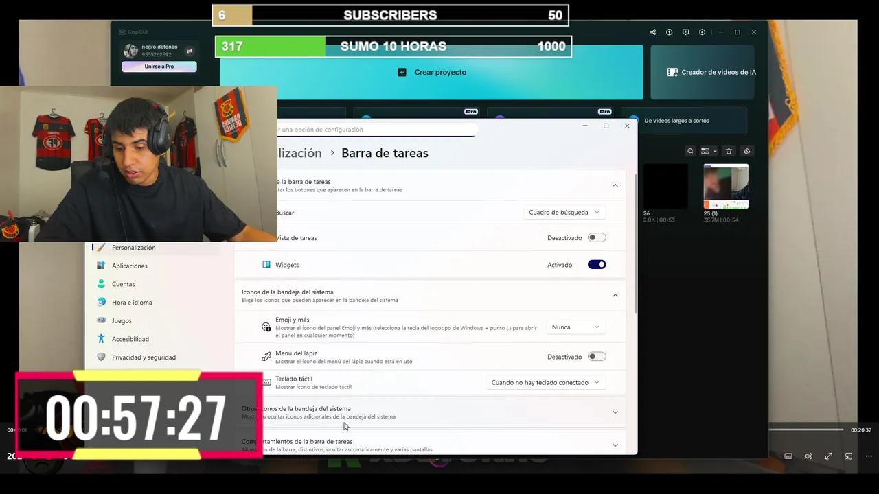The height and width of the screenshot is (494, 879).
Task: Toggle Vista de tareas switch
Action: (597, 237)
